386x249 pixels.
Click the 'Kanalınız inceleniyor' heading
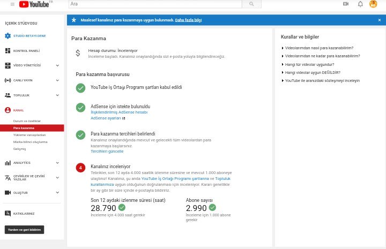pos(110,167)
